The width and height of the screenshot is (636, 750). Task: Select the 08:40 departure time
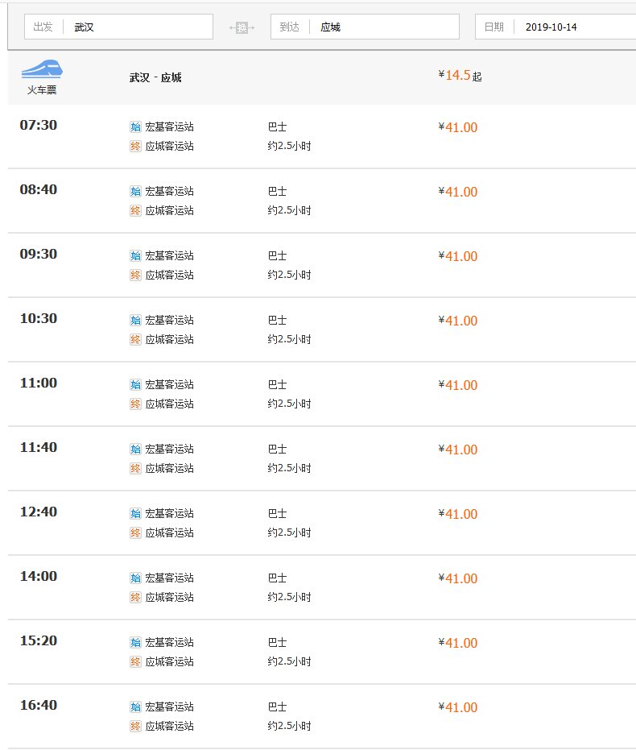pyautogui.click(x=38, y=189)
